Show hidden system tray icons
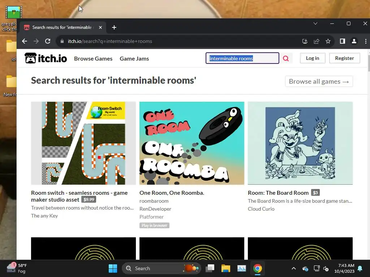Image resolution: width=370 pixels, height=277 pixels. click(294, 268)
